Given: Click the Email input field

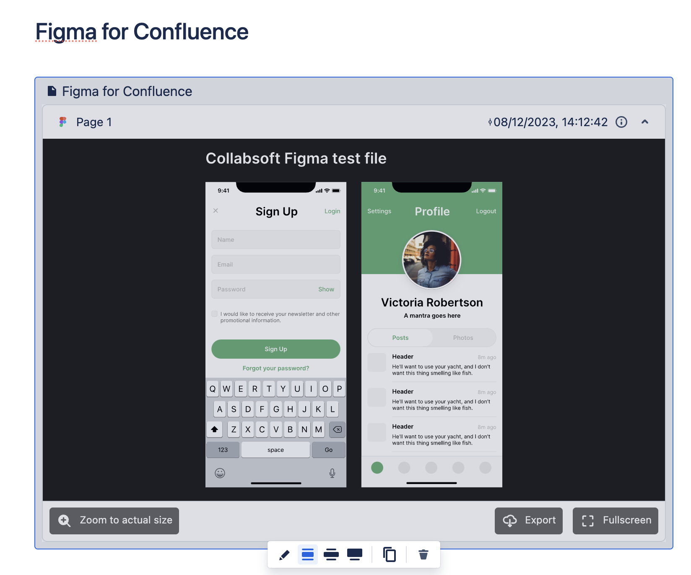Looking at the screenshot, I should [276, 264].
